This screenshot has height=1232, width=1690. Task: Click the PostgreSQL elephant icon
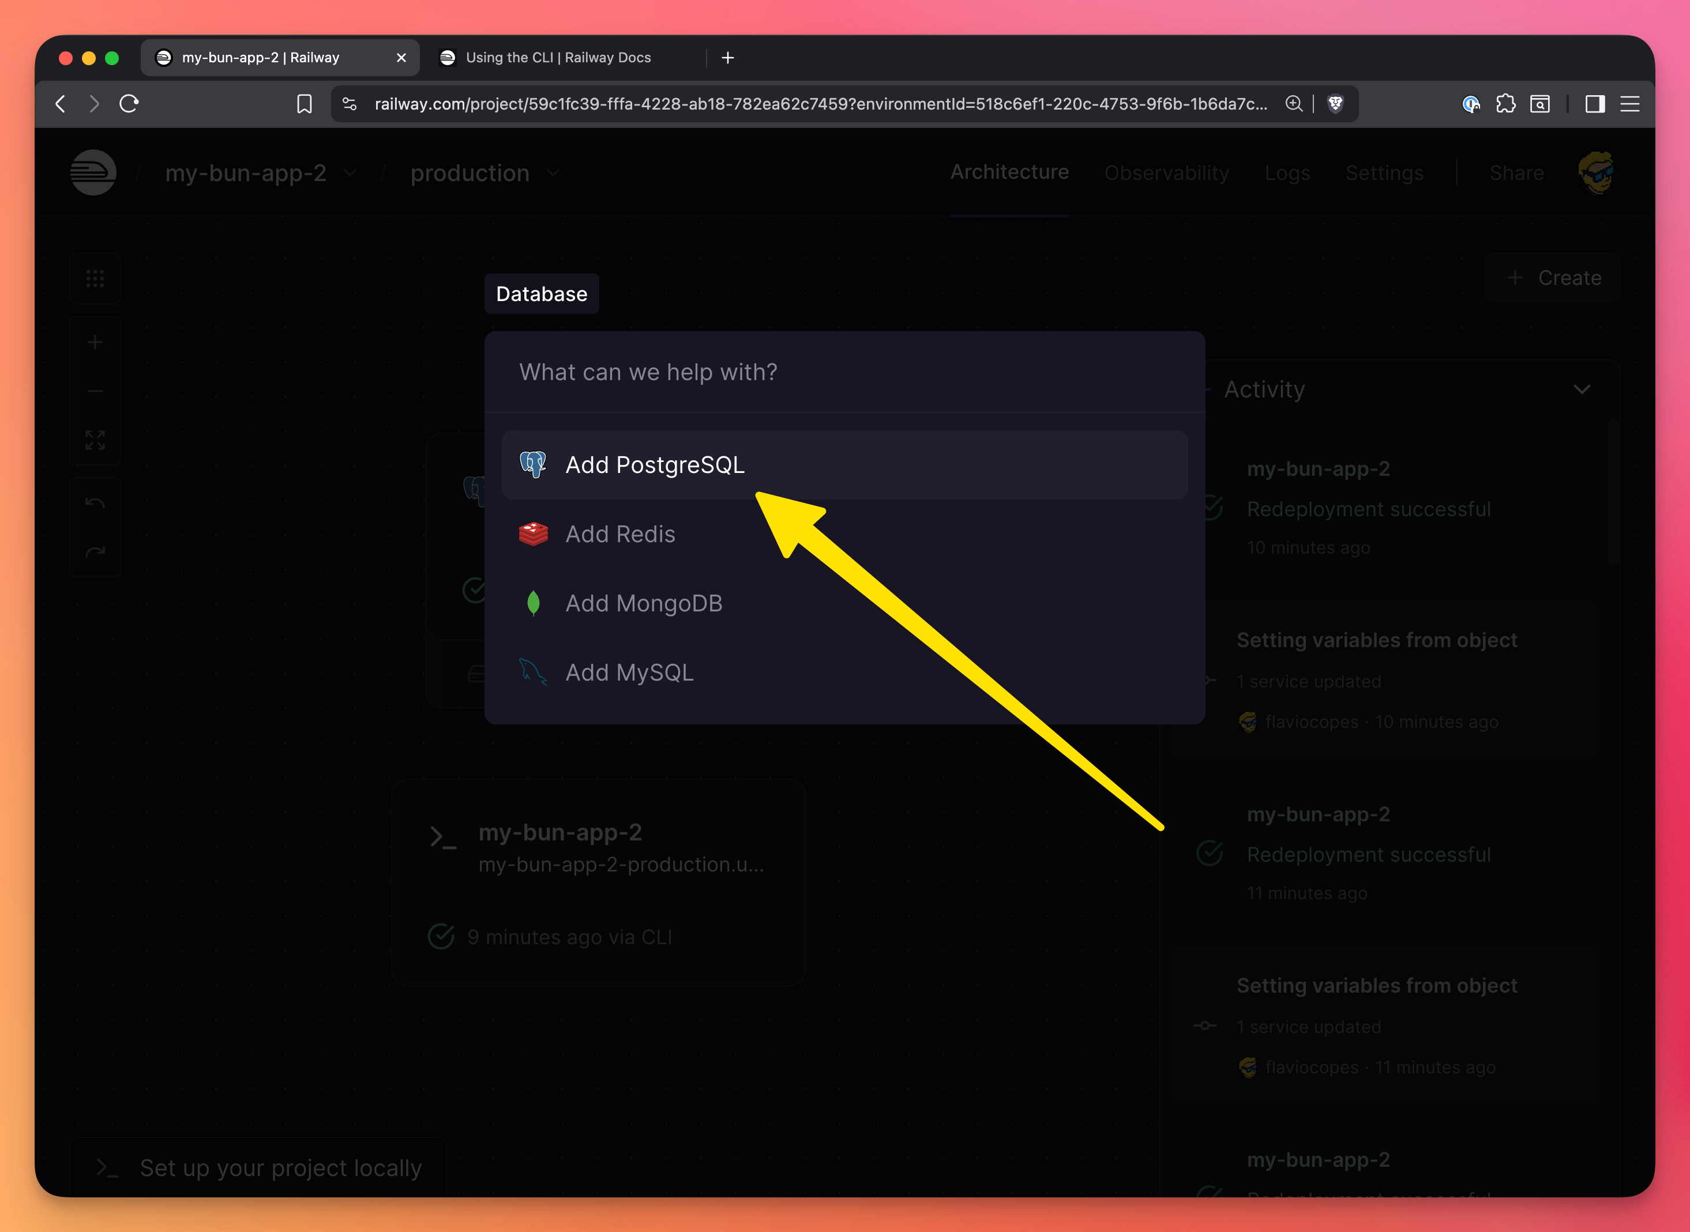(x=532, y=465)
